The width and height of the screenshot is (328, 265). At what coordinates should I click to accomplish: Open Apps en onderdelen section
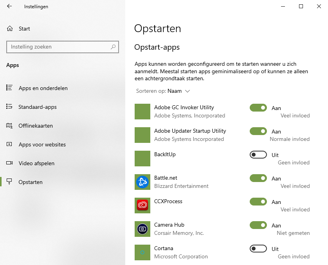tap(43, 88)
